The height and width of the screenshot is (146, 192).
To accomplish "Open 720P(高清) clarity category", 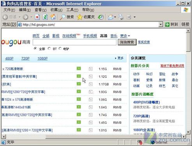I will point(141,116).
